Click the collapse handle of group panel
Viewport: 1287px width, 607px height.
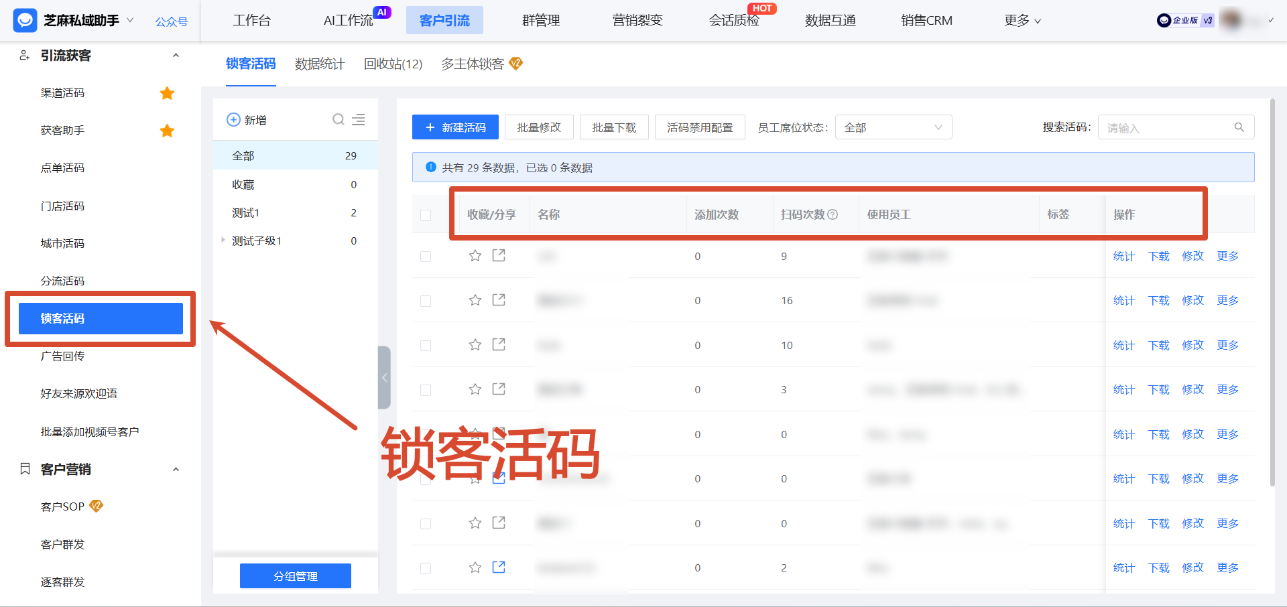pyautogui.click(x=384, y=377)
